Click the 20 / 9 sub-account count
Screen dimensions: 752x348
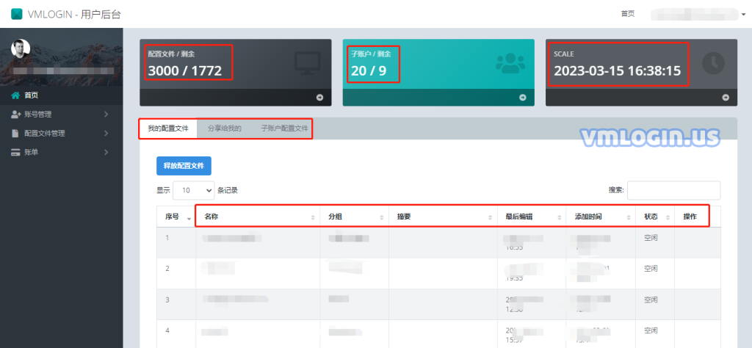pyautogui.click(x=369, y=71)
